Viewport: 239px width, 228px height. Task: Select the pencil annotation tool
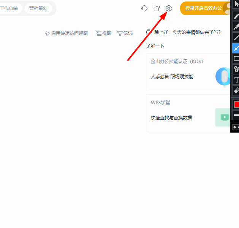point(236,16)
